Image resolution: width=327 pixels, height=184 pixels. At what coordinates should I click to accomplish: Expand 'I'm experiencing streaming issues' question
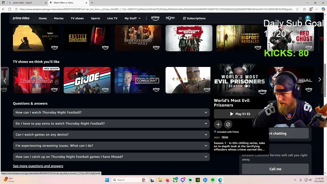click(x=111, y=146)
